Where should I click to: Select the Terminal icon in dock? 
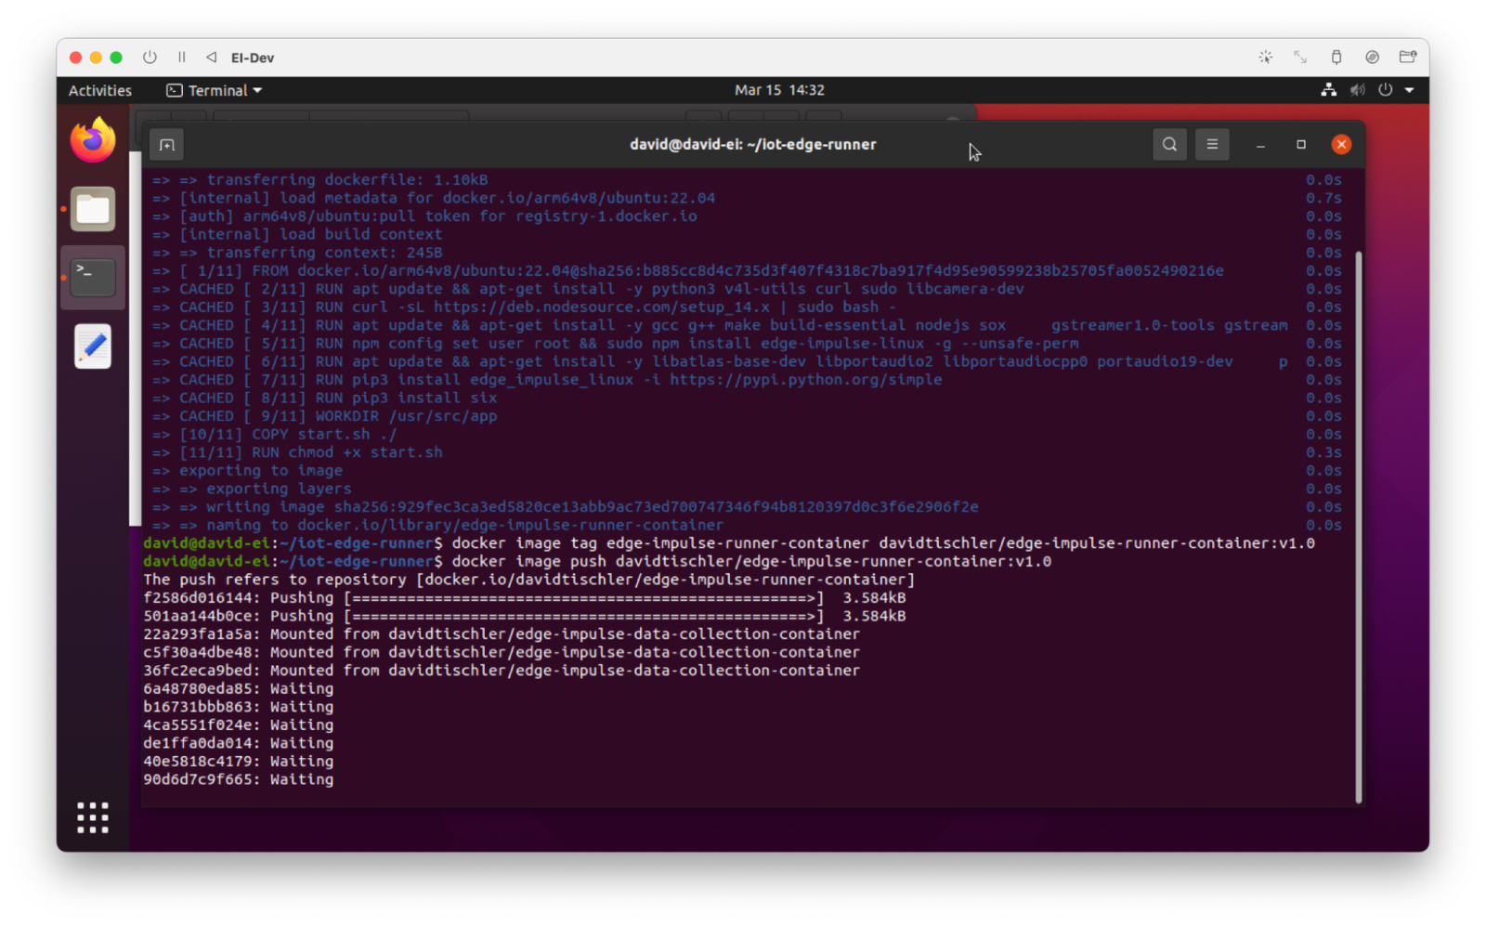93,278
